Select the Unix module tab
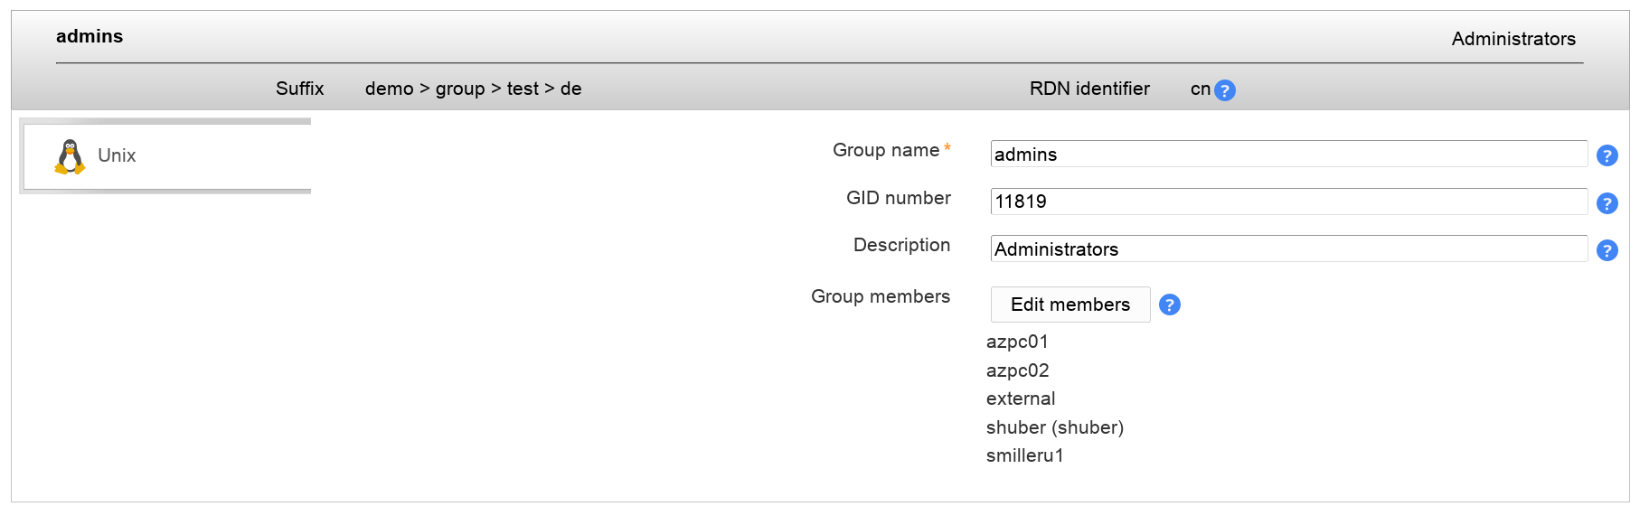The height and width of the screenshot is (525, 1649). [117, 155]
